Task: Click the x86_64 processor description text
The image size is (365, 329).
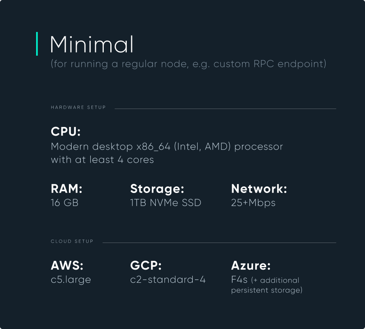Action: 167,147
